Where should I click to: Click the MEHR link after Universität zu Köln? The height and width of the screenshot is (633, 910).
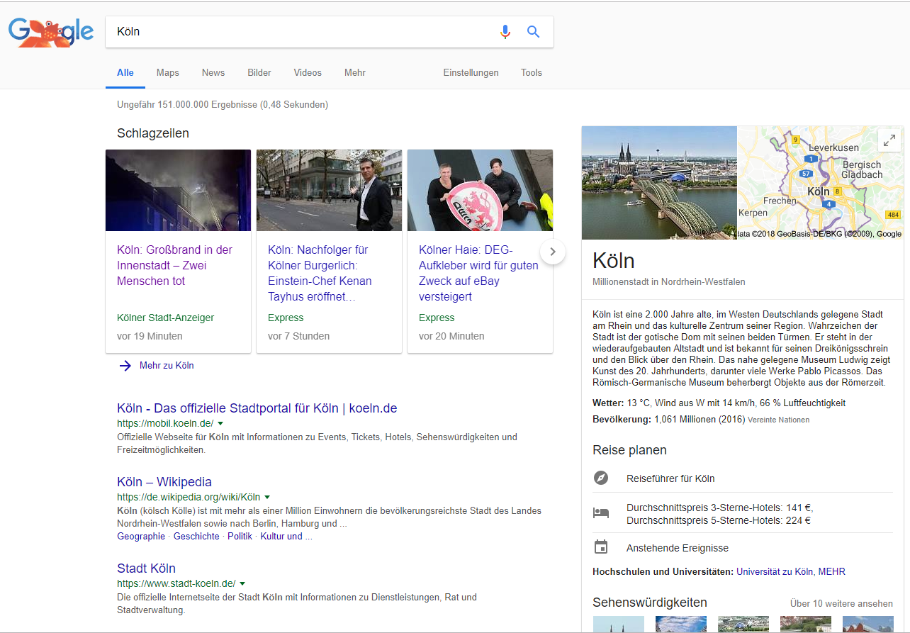[832, 571]
